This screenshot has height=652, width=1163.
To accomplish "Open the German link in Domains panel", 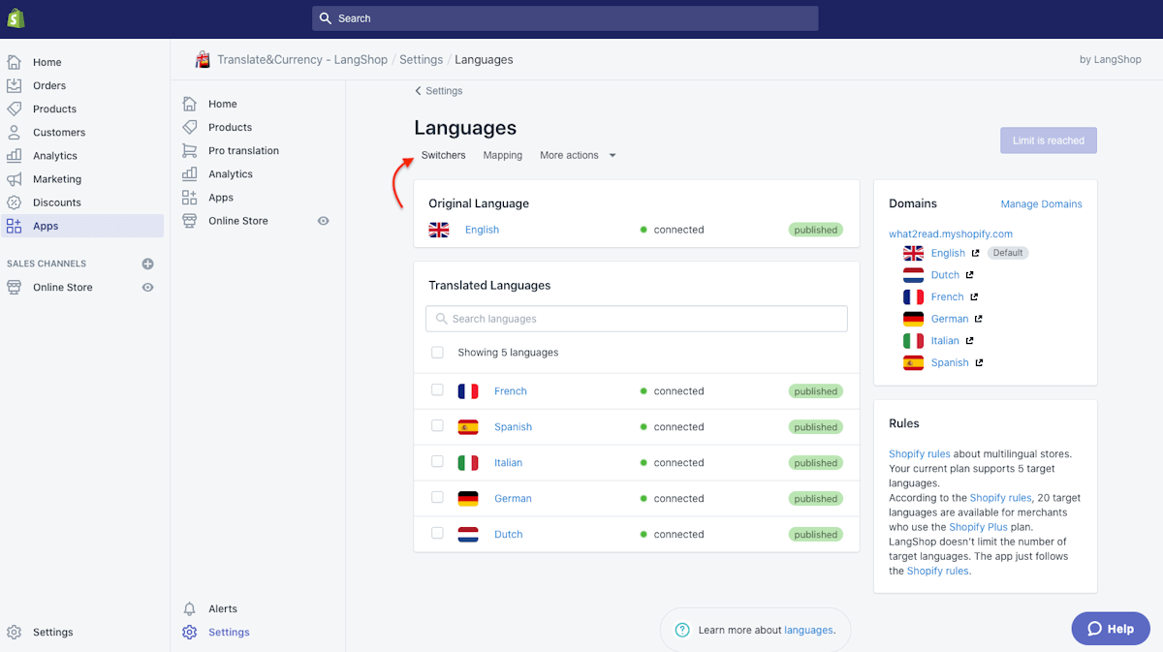I will coord(950,319).
